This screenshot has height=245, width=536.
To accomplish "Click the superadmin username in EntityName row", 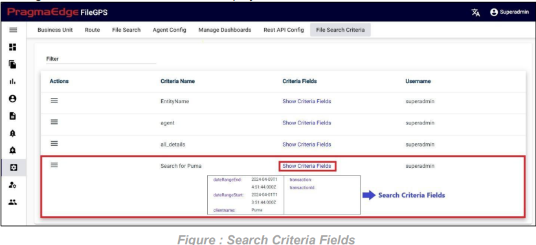I will pos(419,101).
